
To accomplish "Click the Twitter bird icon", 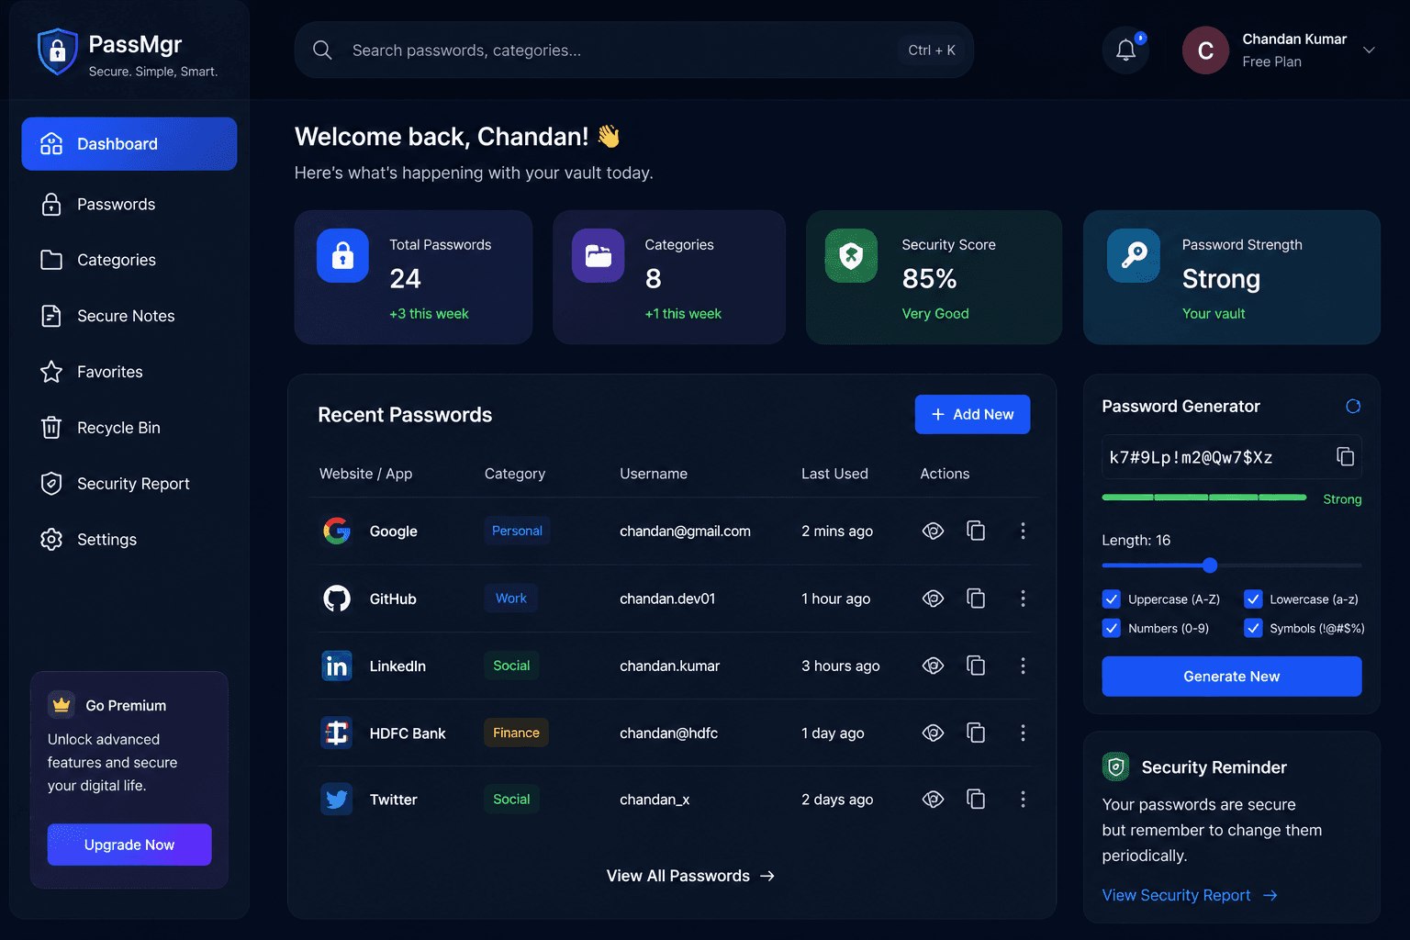I will click(337, 800).
